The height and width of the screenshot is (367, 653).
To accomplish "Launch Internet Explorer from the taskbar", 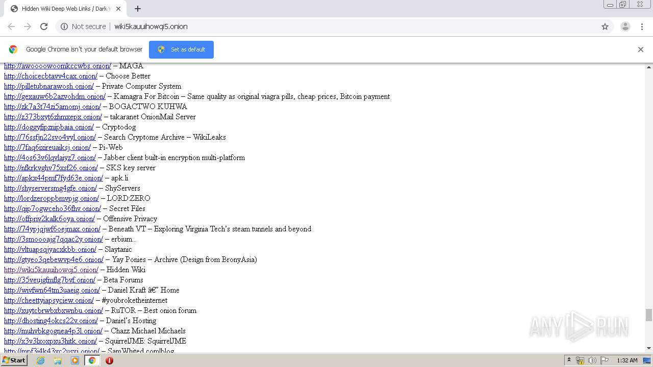I will pyautogui.click(x=40, y=360).
